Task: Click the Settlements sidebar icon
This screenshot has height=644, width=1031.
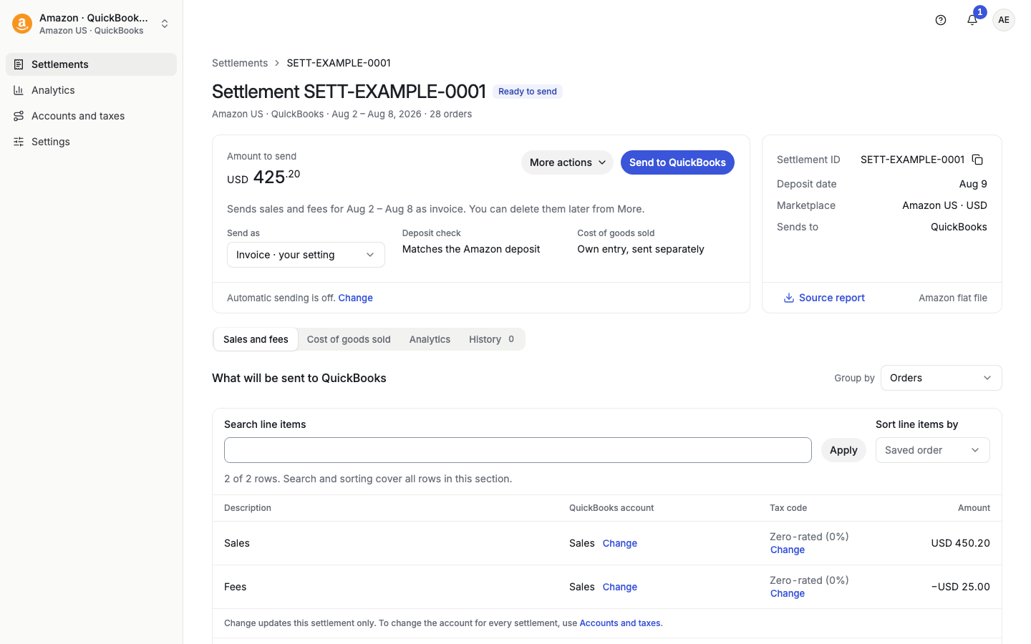Action: 19,64
